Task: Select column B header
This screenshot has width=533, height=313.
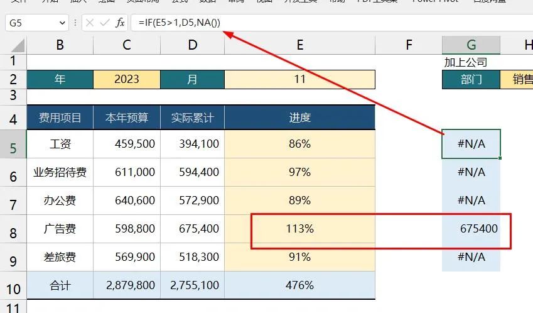Action: coord(60,45)
